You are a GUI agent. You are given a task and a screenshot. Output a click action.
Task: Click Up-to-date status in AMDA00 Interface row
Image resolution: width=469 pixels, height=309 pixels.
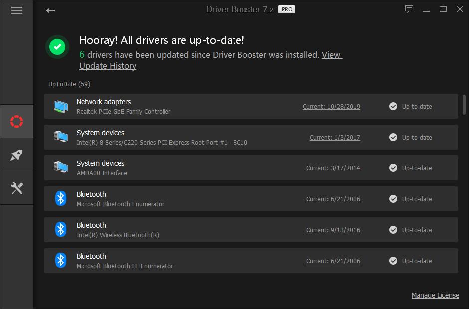(417, 168)
